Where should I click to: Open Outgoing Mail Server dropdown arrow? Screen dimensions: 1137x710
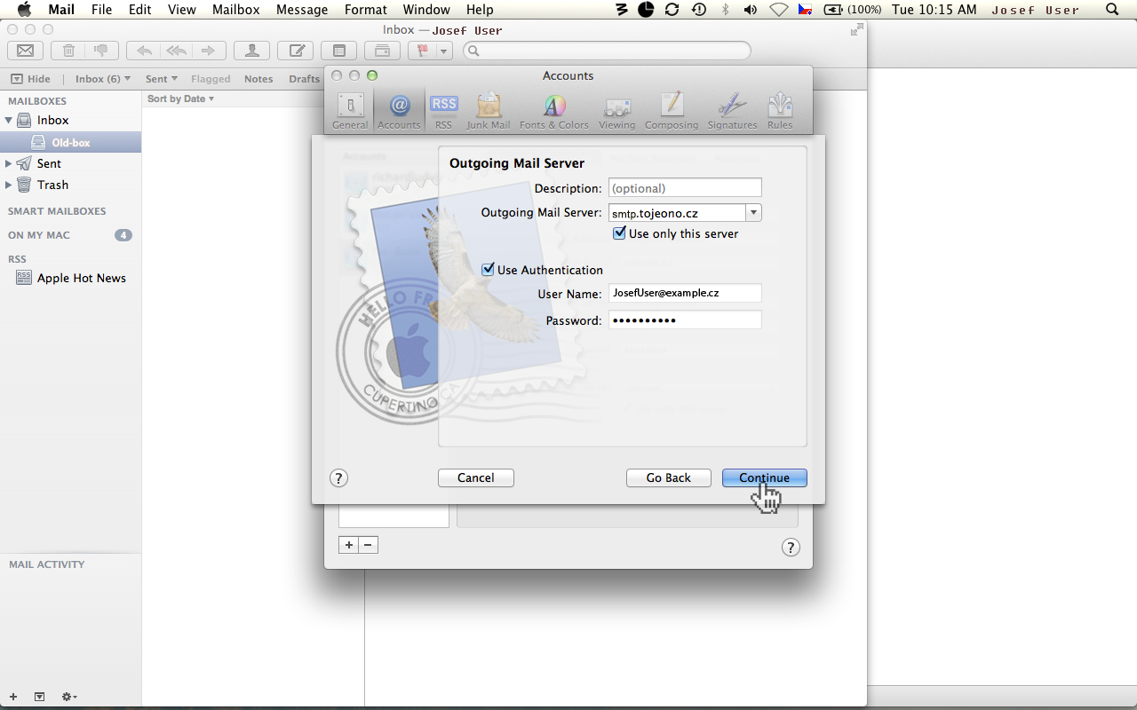(754, 213)
